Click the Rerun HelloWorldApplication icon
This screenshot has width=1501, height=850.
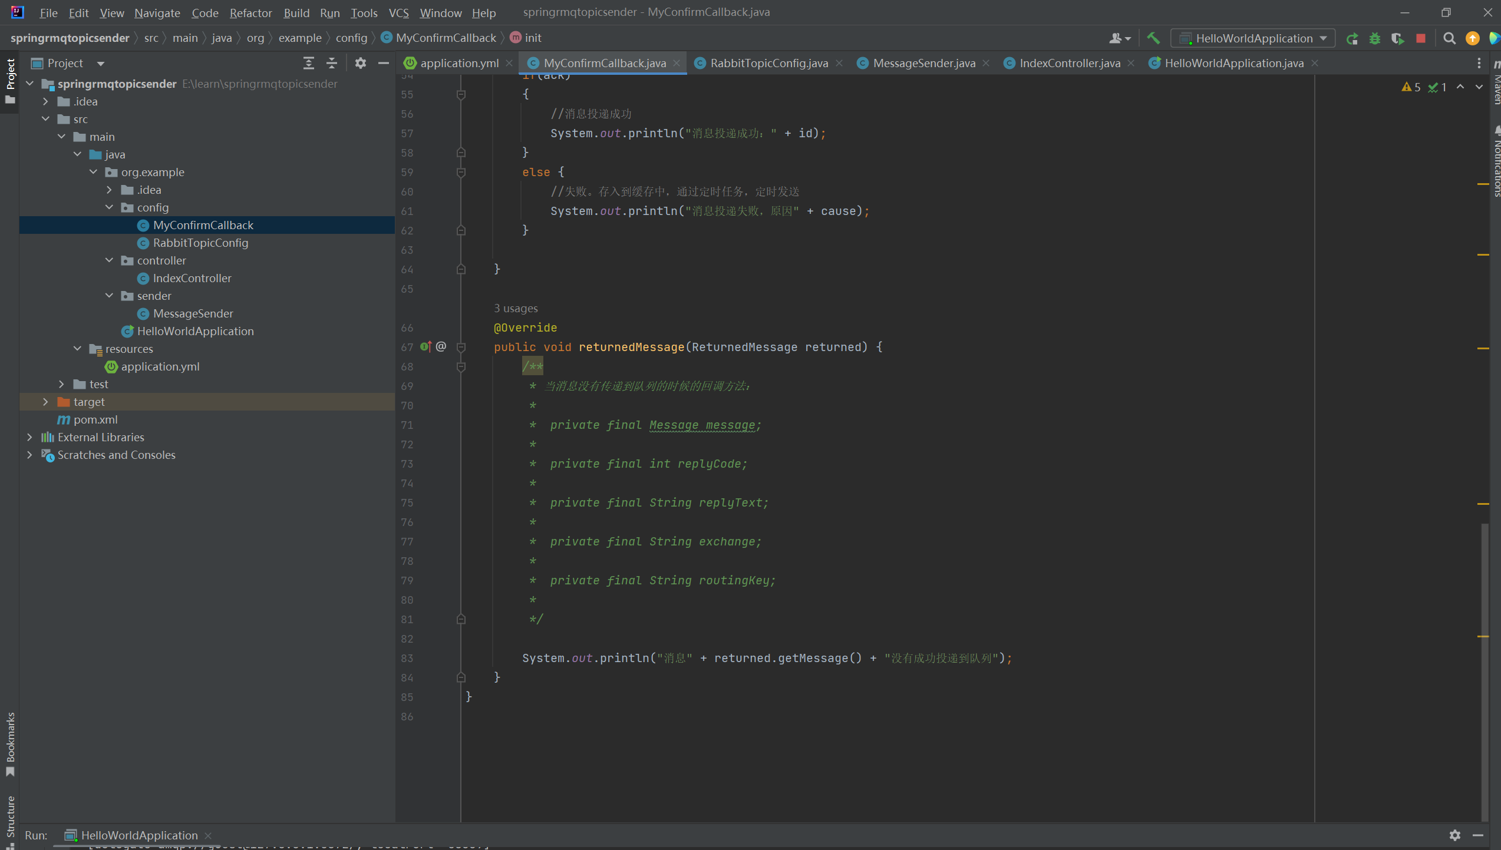pyautogui.click(x=1352, y=38)
